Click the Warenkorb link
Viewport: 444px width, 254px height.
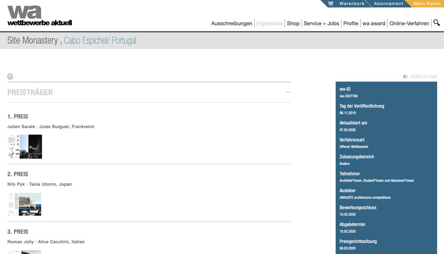pos(352,4)
